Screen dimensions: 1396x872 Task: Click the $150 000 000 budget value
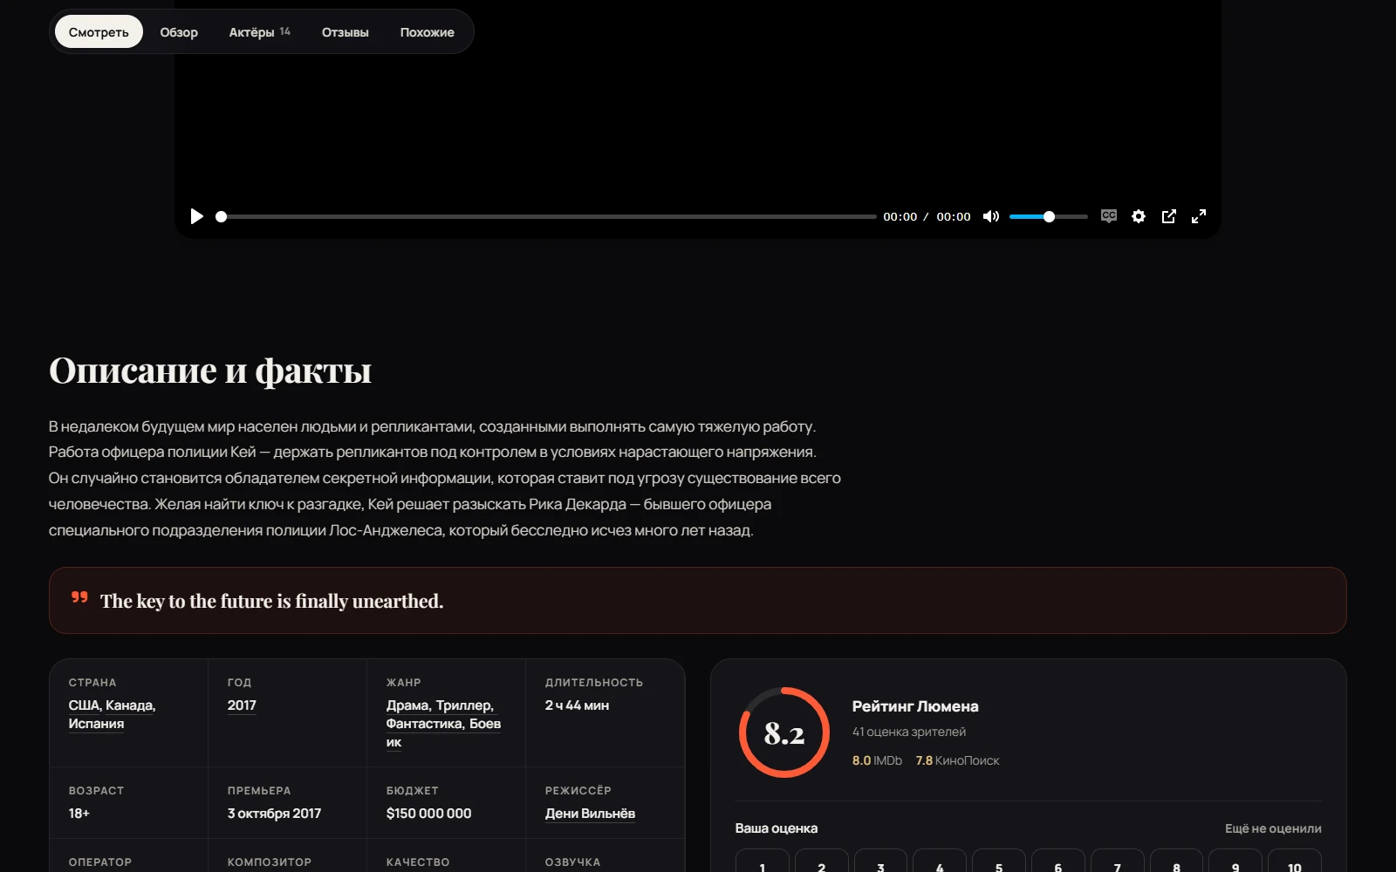click(428, 814)
